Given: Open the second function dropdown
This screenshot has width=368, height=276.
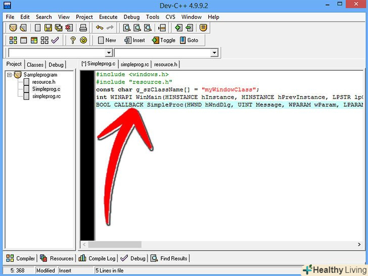Looking at the screenshot, I should (x=214, y=53).
